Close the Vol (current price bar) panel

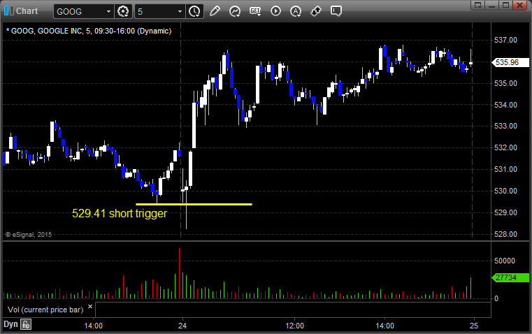pyautogui.click(x=90, y=307)
